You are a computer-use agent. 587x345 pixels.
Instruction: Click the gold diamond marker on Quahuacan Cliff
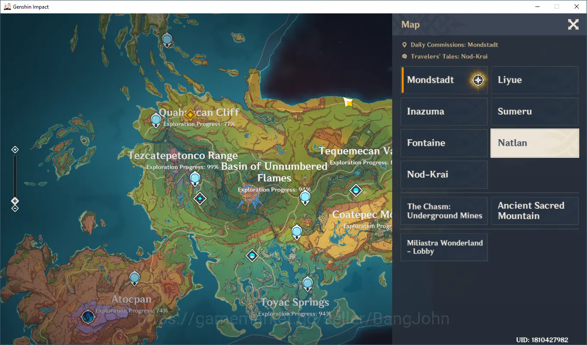click(x=190, y=115)
